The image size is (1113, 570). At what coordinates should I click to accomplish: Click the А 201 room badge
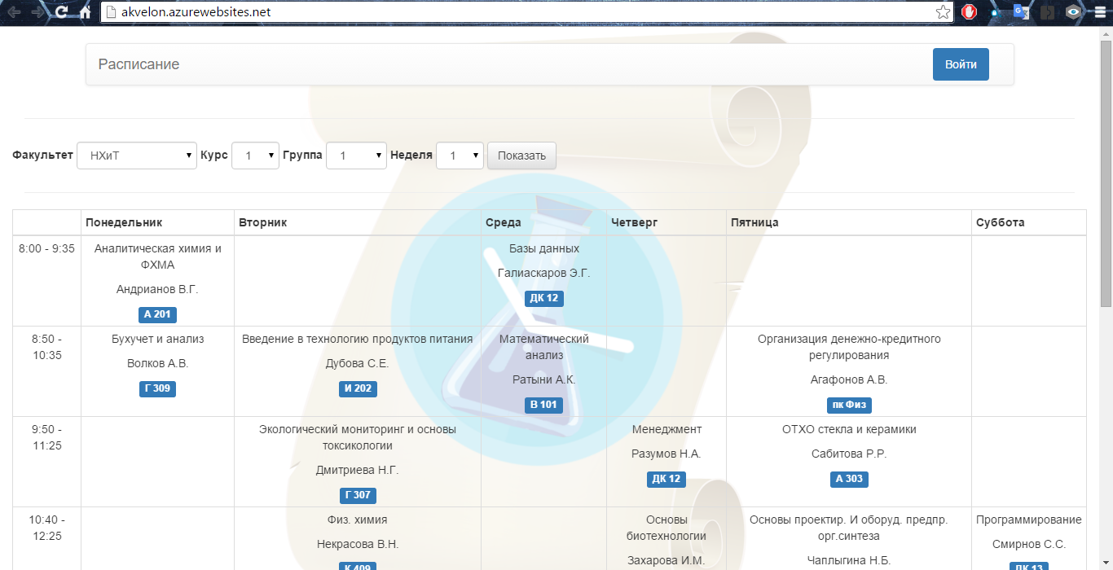[x=157, y=315]
